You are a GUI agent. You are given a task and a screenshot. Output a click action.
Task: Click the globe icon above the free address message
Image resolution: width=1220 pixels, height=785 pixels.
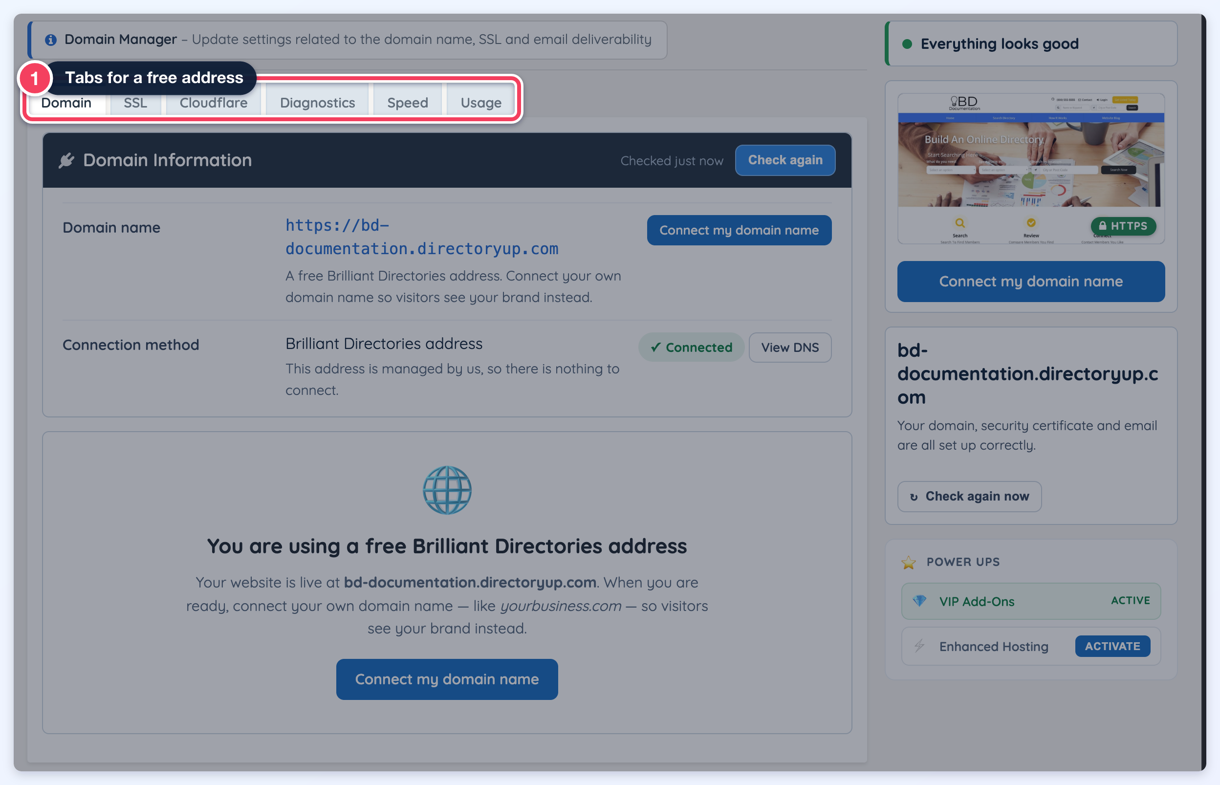coord(447,490)
